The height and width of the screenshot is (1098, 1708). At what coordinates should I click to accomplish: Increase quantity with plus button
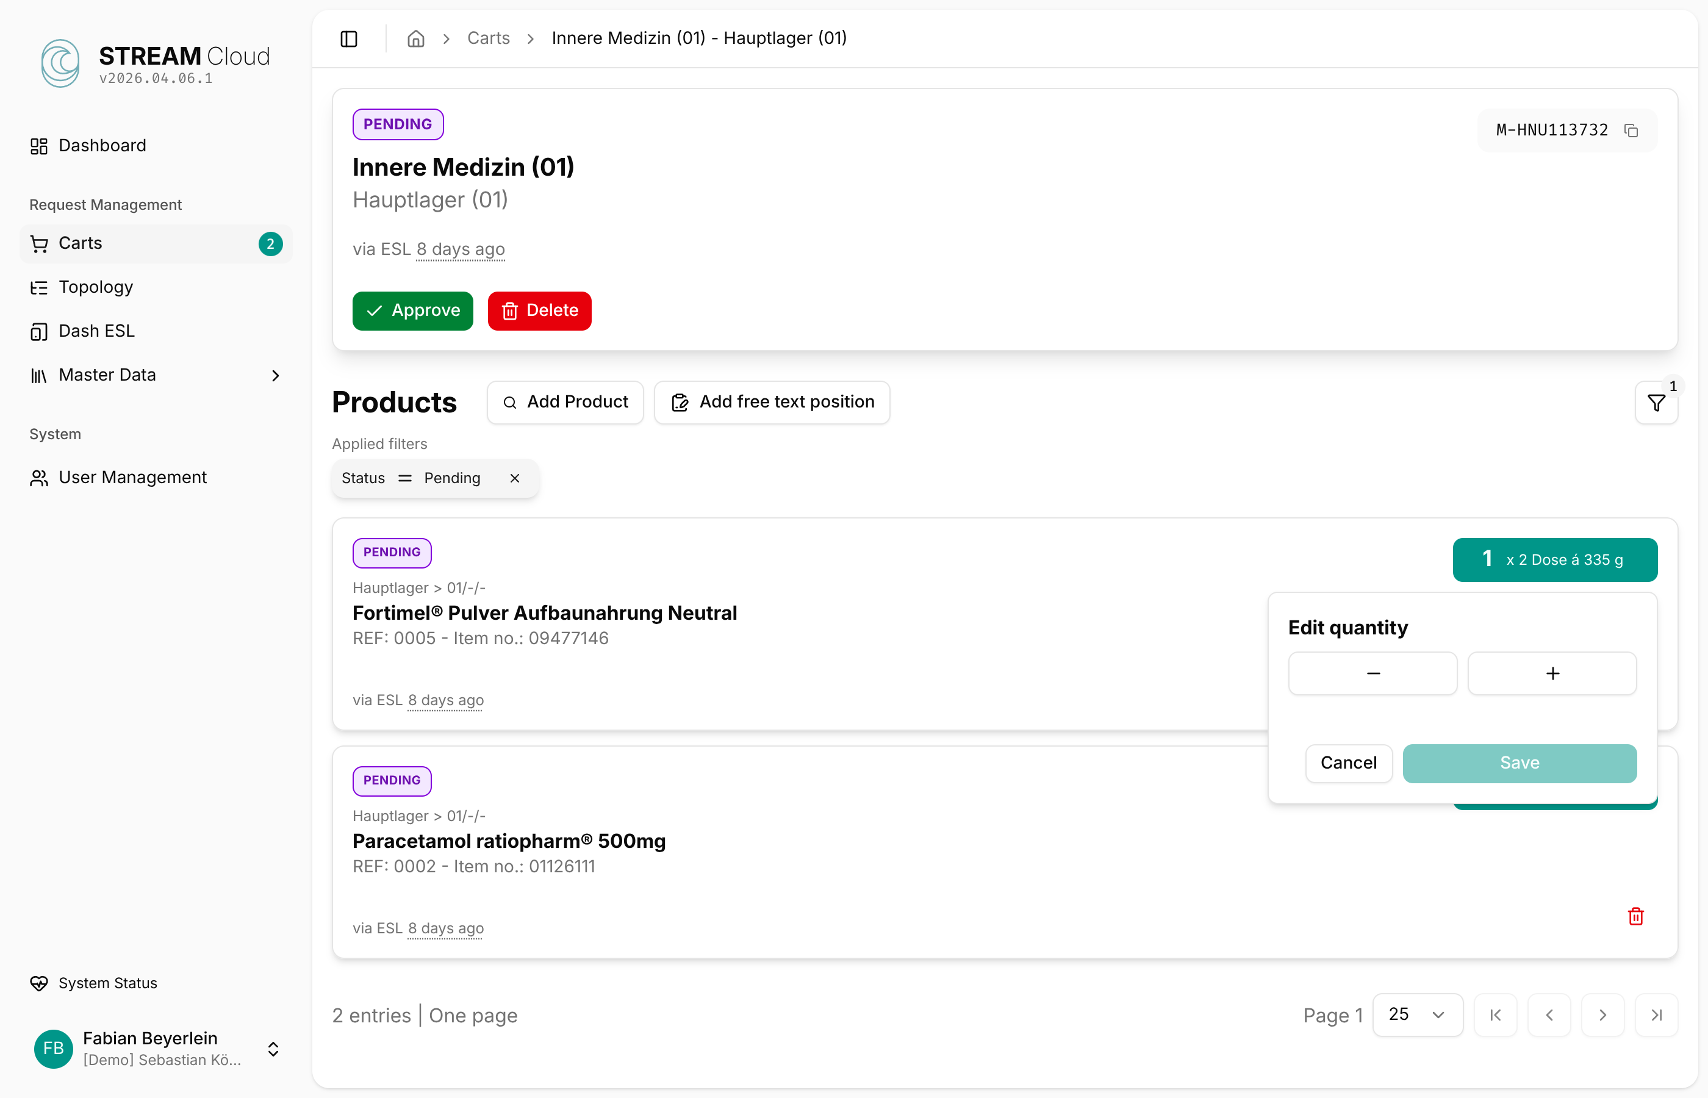point(1552,673)
